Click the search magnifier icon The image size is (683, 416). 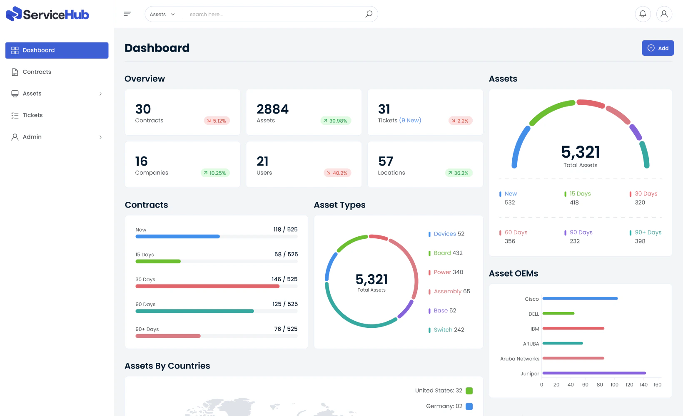click(369, 14)
